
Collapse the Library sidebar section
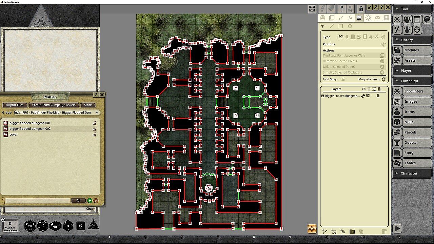tap(412, 40)
